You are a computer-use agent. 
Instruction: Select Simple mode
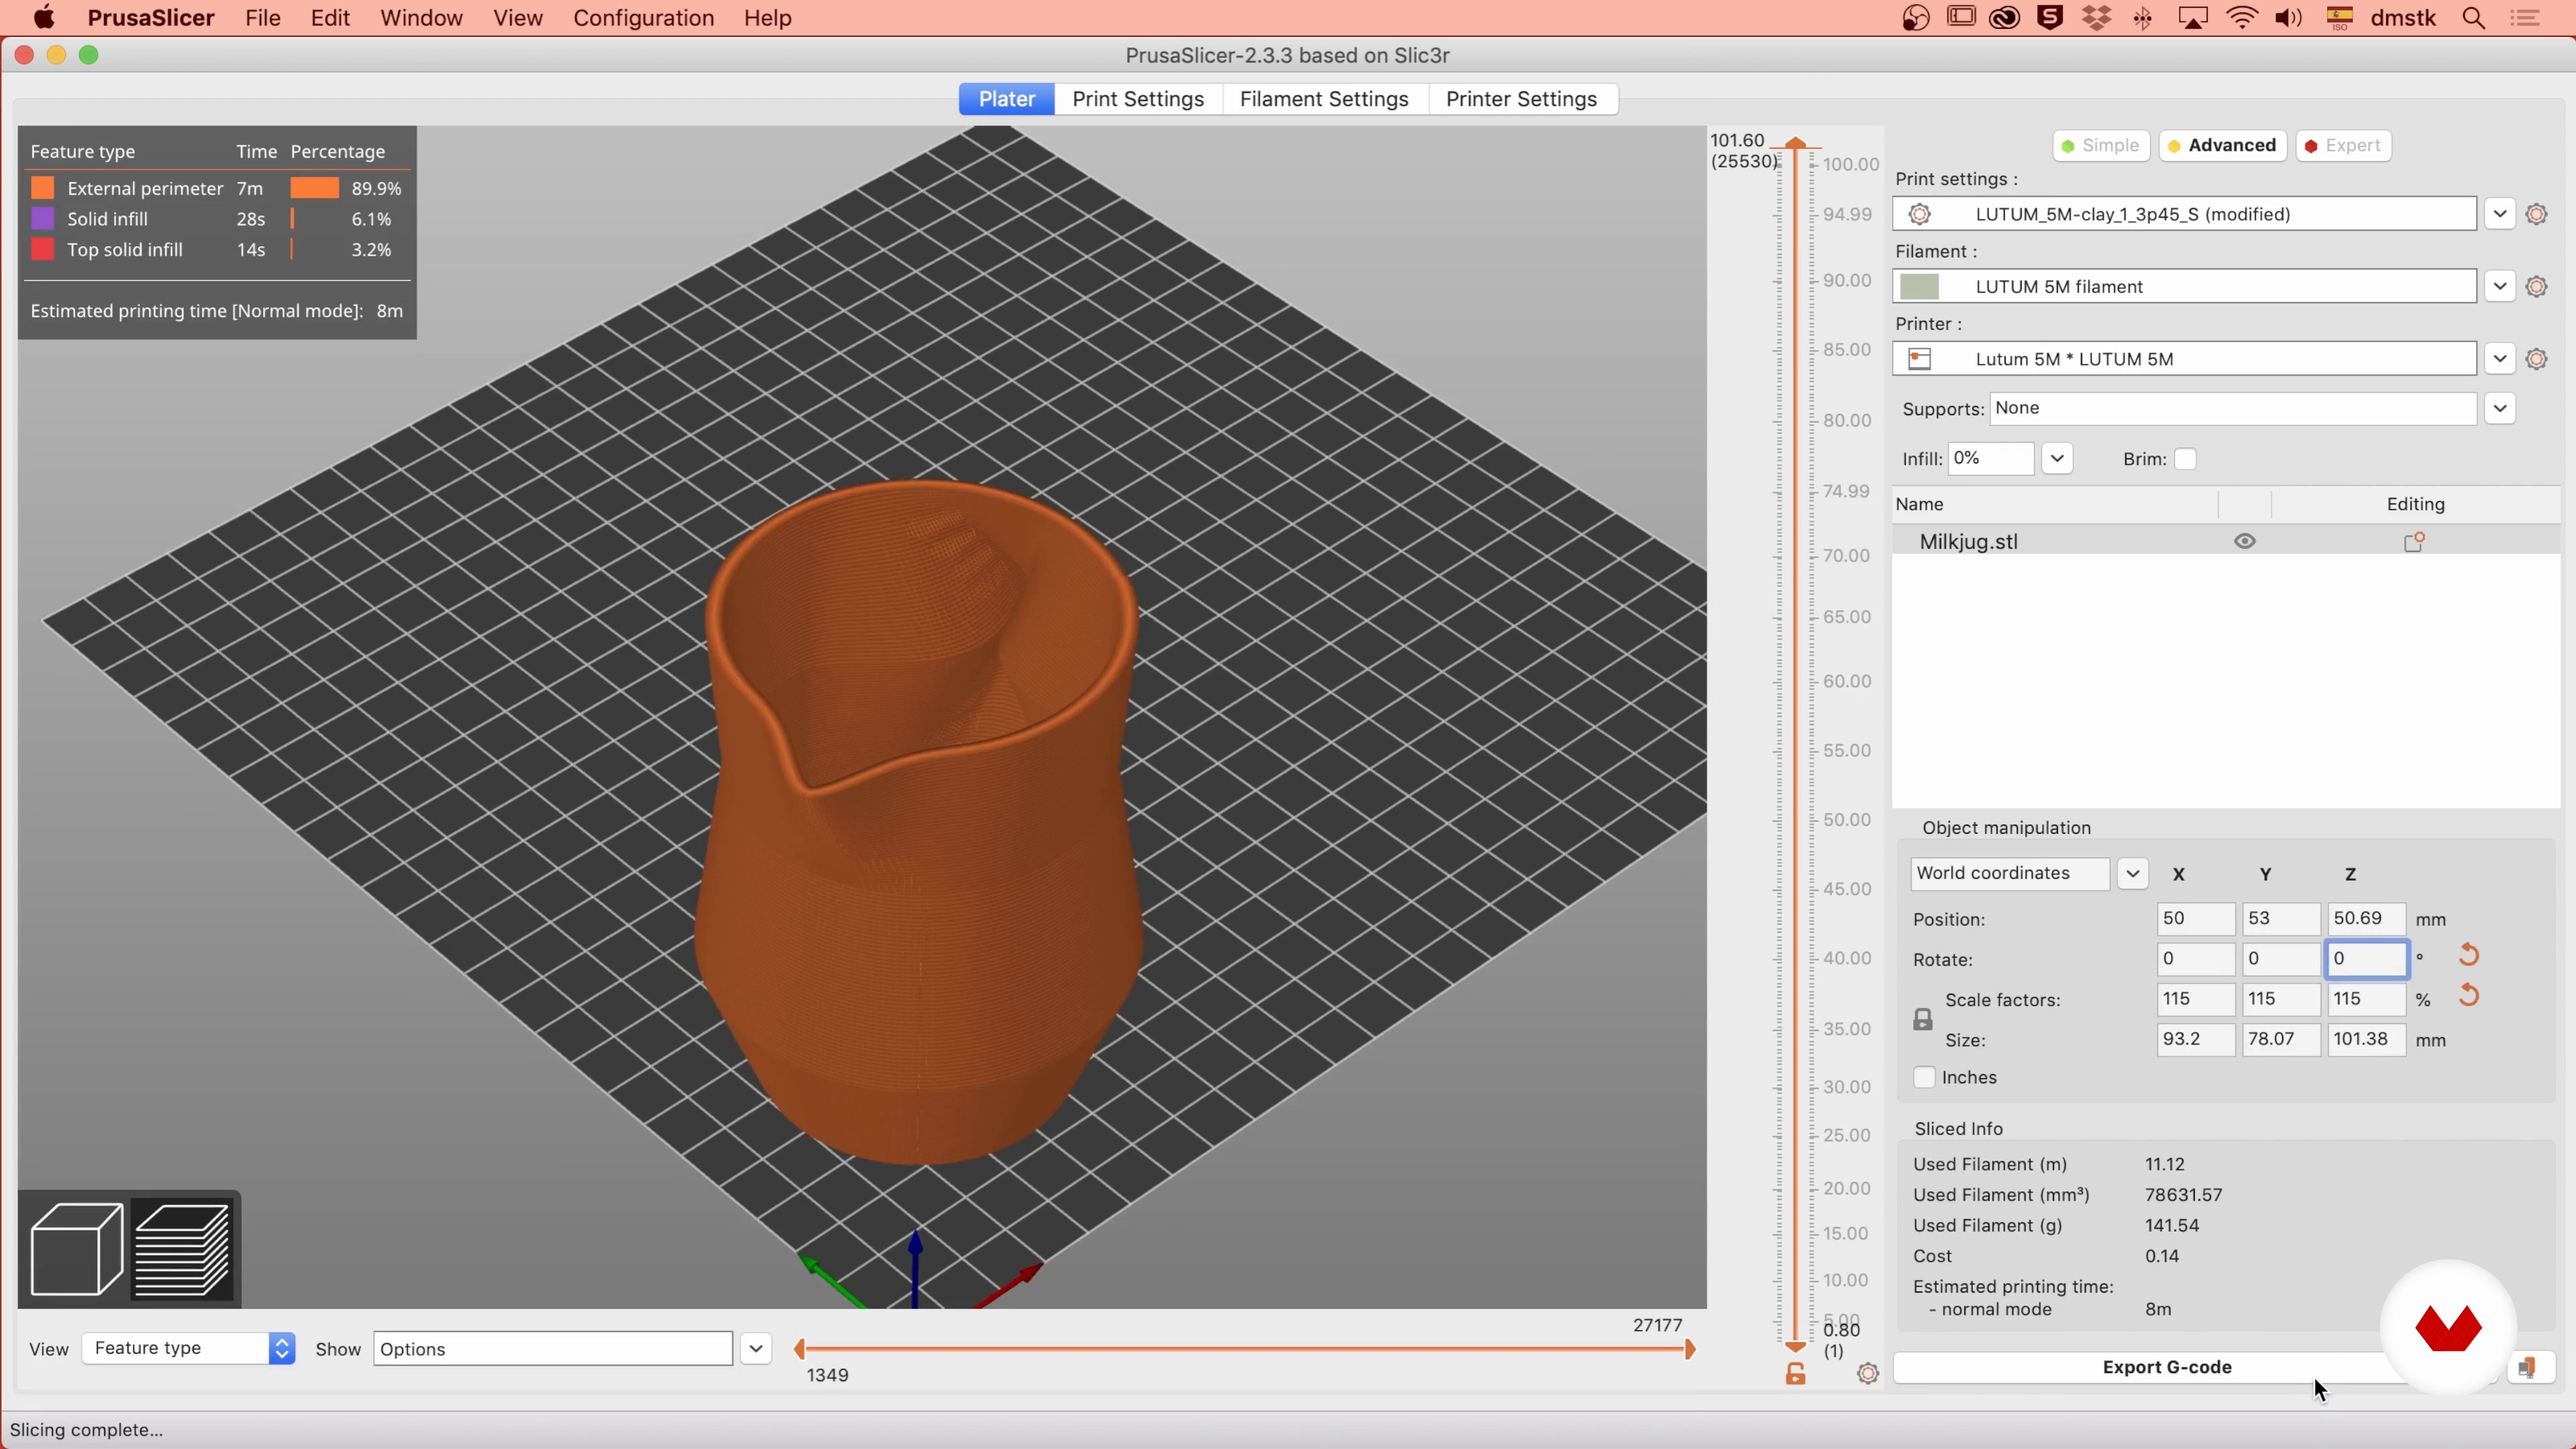point(2101,145)
